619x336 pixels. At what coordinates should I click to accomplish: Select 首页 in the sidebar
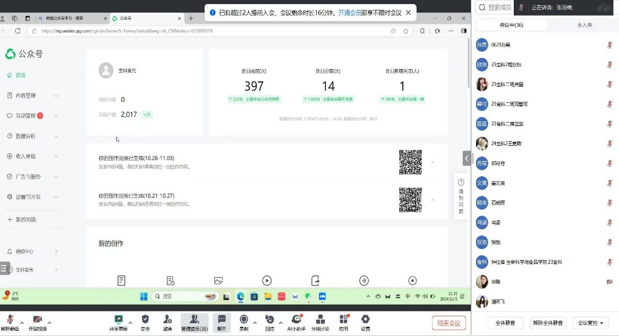[x=20, y=76]
